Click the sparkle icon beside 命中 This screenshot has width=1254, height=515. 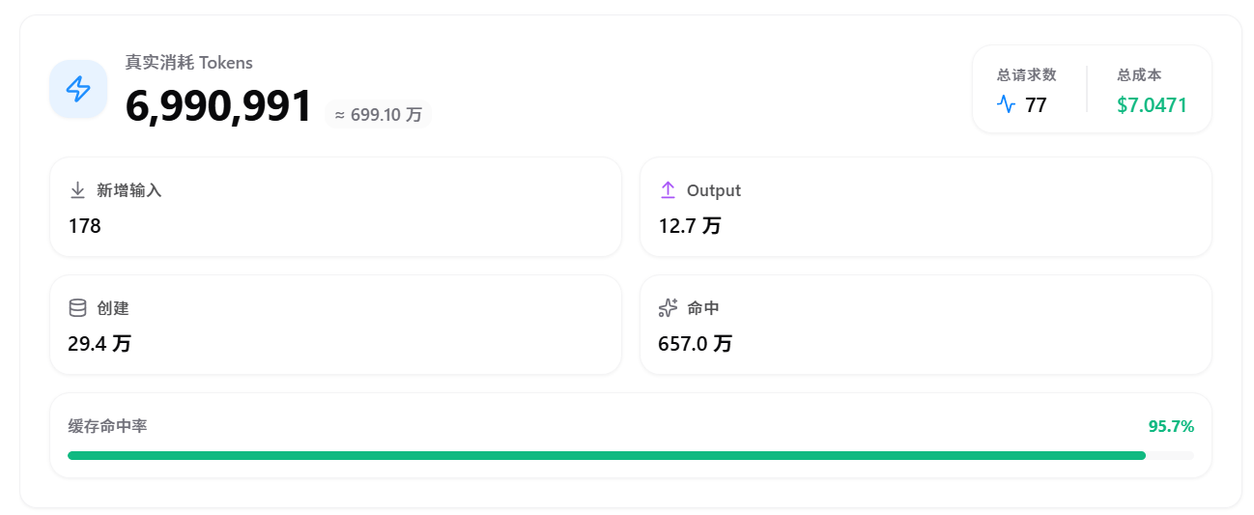click(668, 308)
